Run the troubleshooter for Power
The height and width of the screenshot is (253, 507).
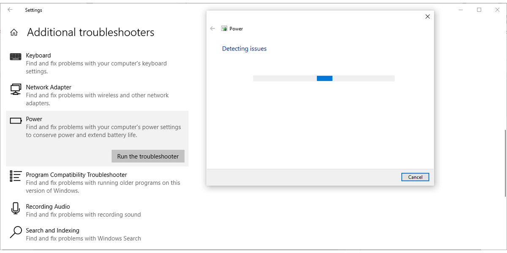tap(148, 156)
